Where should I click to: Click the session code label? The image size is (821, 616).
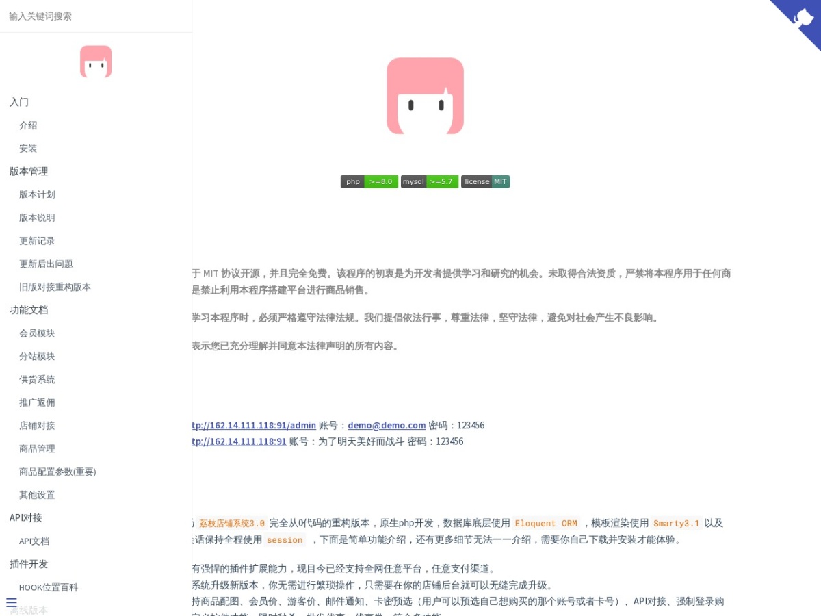(285, 540)
